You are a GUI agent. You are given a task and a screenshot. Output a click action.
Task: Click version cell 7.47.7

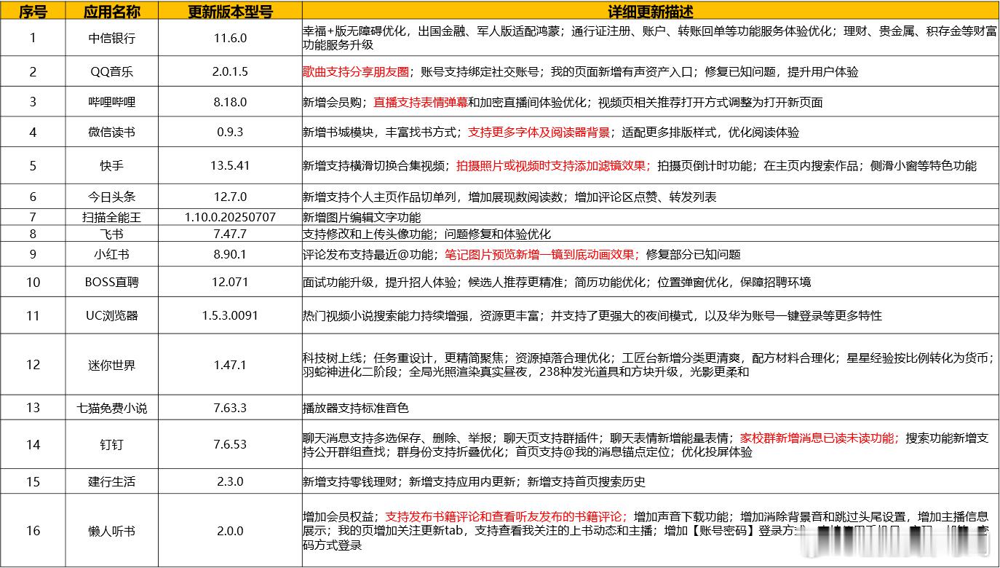pyautogui.click(x=230, y=234)
